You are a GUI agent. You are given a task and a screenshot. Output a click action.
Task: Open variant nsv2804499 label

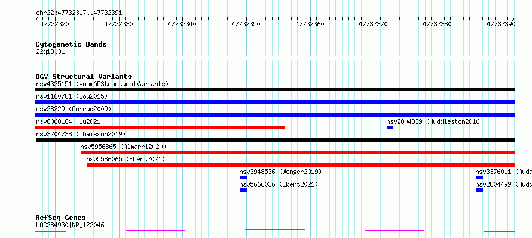[x=503, y=184]
